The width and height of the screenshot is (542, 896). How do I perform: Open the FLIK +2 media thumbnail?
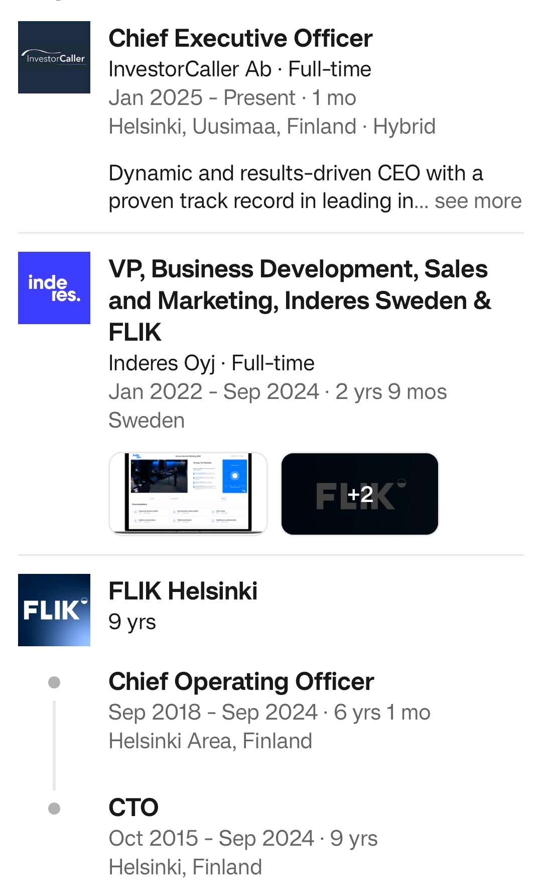coord(360,493)
